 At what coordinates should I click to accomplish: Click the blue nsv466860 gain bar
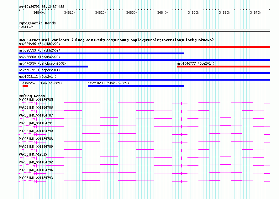click(144, 60)
